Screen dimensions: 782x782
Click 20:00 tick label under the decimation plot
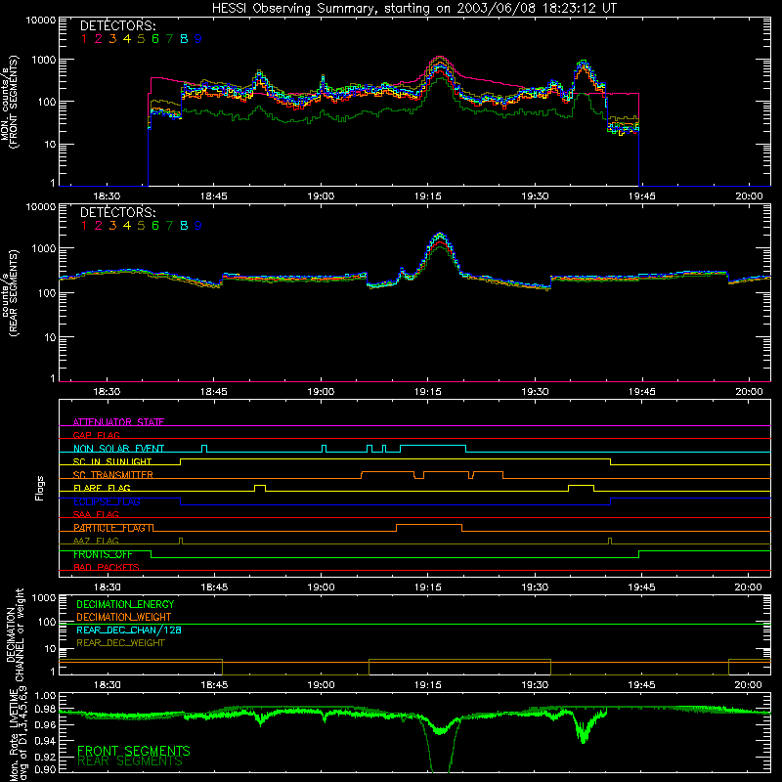coord(748,685)
